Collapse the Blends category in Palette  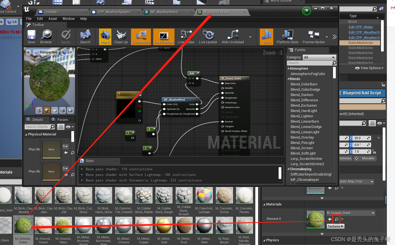(x=289, y=79)
